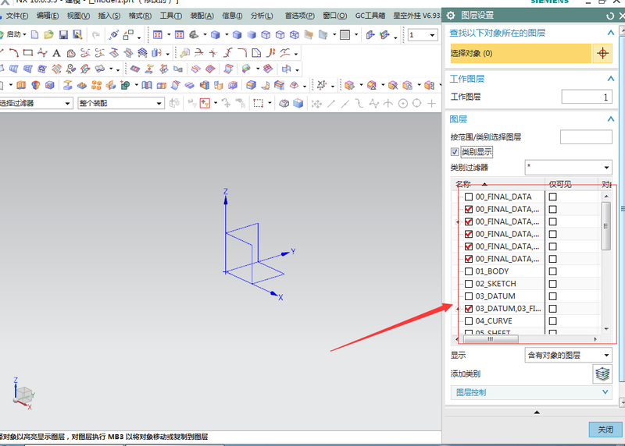
Task: Click the Shell feature icon
Action: tap(205, 85)
